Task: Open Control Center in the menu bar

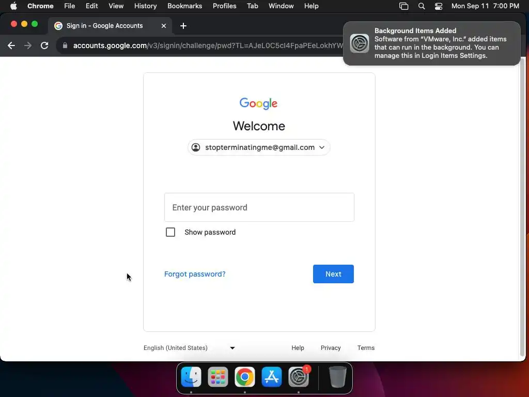Action: [438, 6]
